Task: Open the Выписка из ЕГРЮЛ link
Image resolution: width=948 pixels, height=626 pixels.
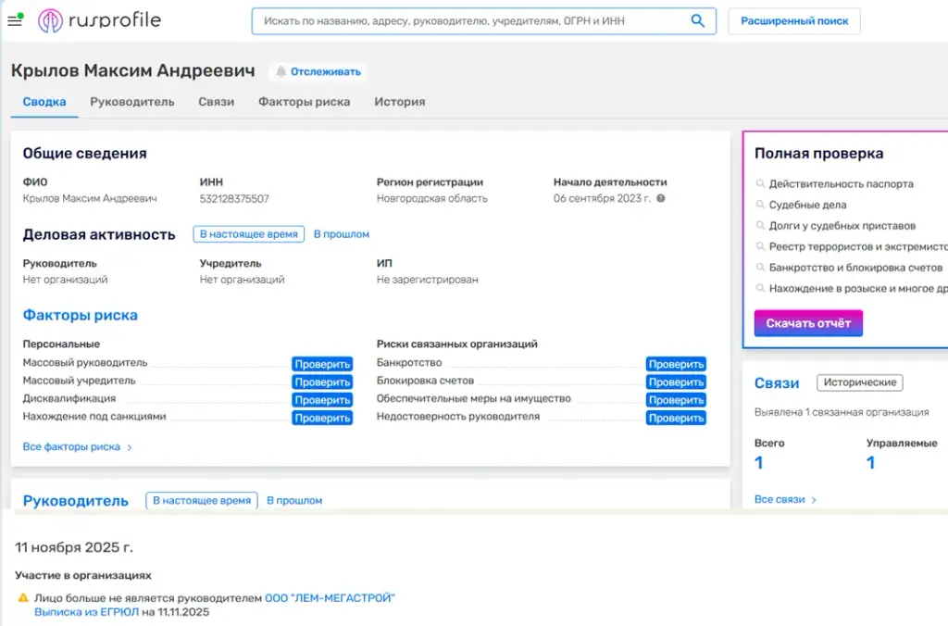Action: 86,612
